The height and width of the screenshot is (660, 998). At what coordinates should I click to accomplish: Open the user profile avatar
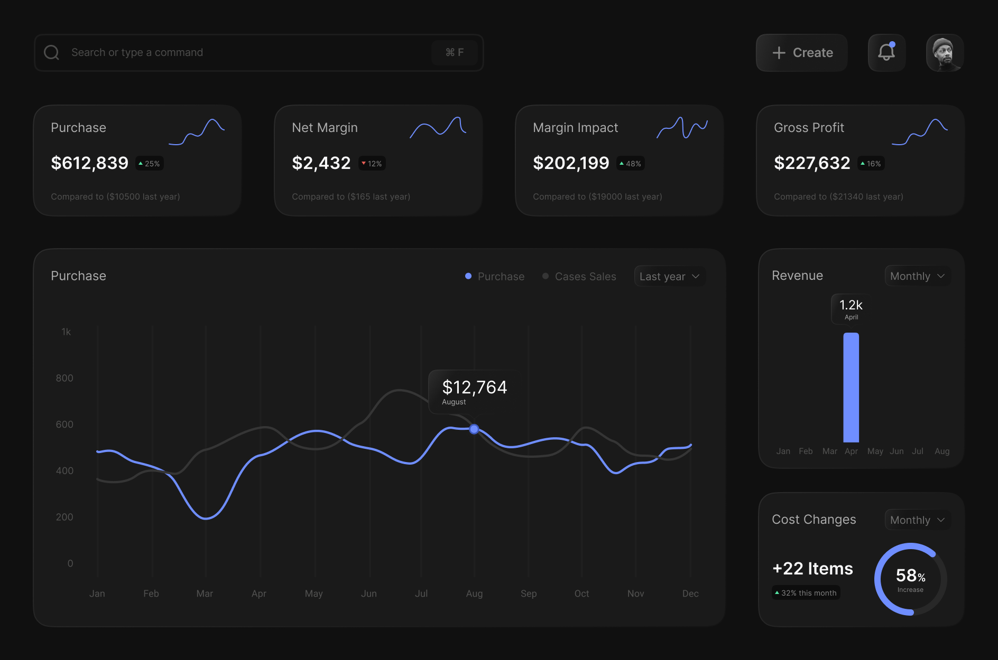[x=945, y=52]
